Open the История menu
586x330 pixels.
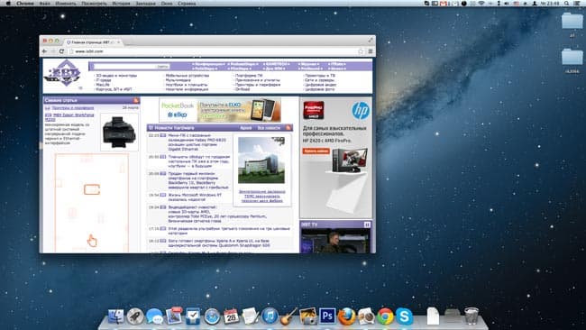pos(121,4)
